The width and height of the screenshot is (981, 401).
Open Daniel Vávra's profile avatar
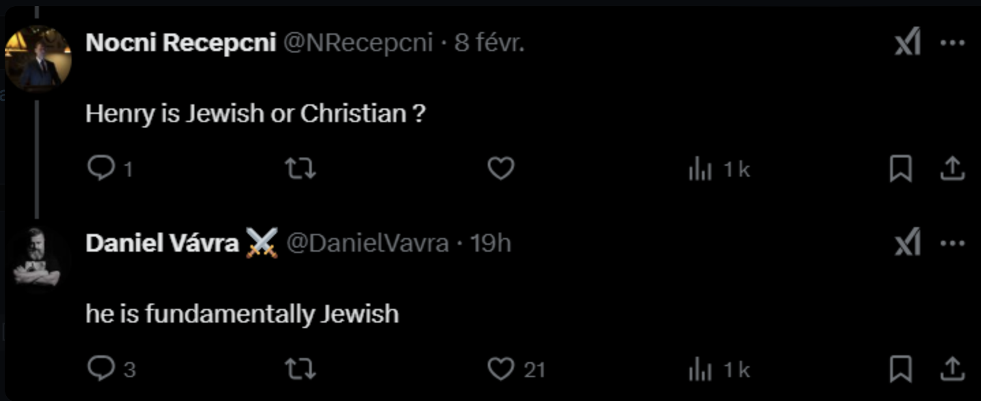click(x=38, y=258)
